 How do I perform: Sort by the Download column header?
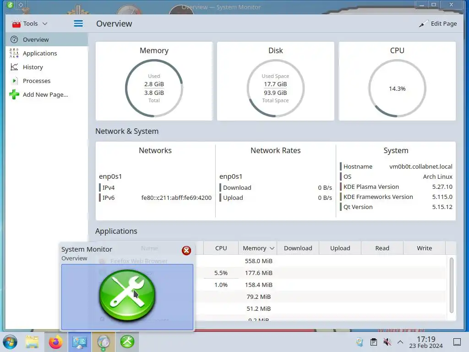pyautogui.click(x=298, y=248)
